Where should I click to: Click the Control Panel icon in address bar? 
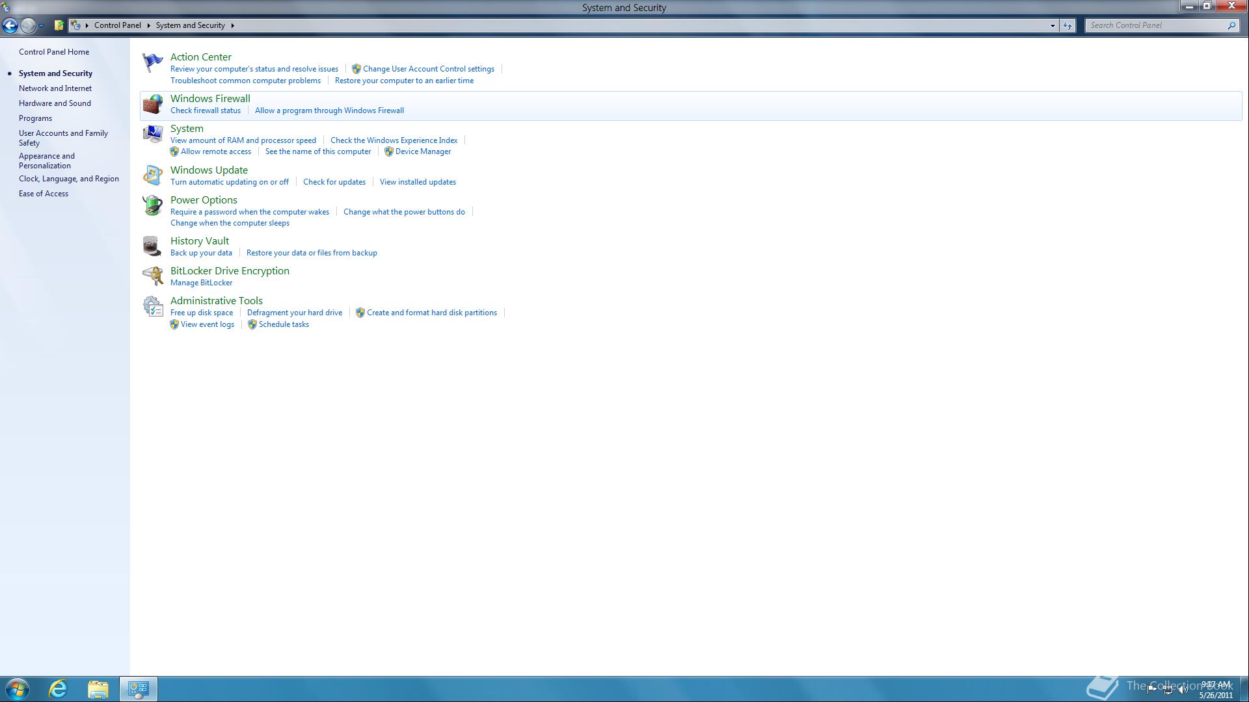tap(76, 25)
